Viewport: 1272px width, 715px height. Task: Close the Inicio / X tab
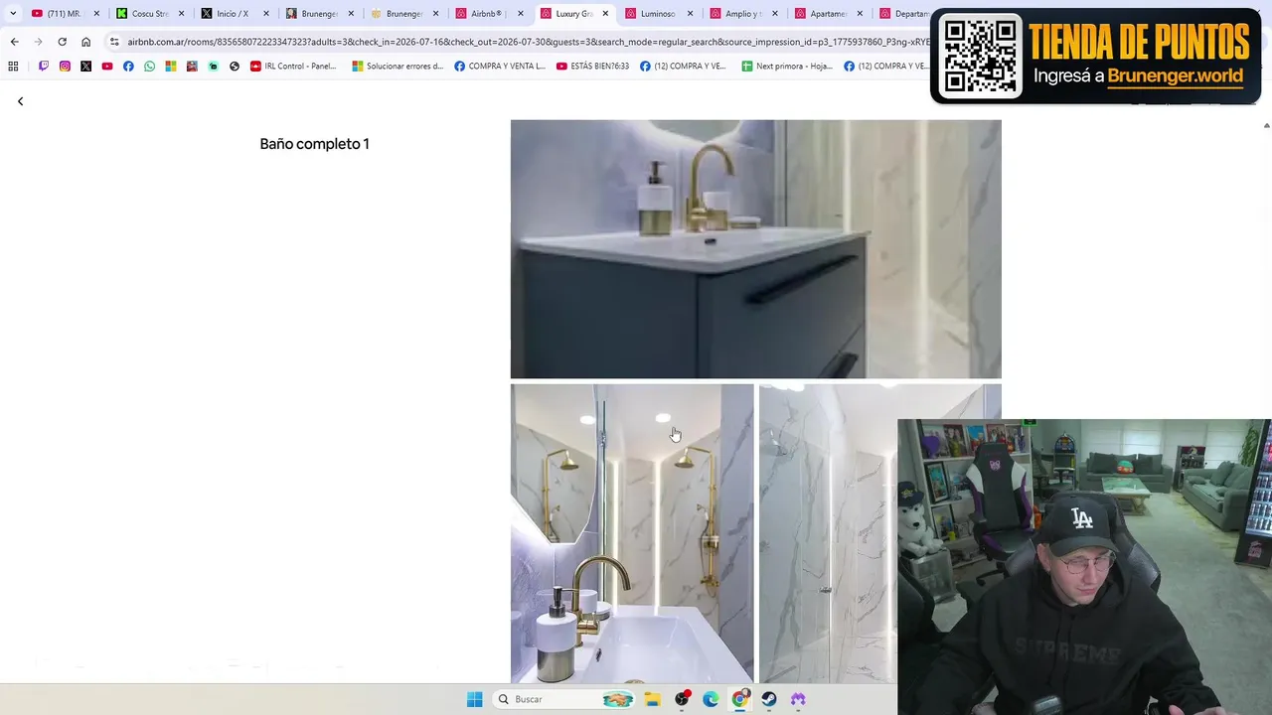click(x=266, y=14)
